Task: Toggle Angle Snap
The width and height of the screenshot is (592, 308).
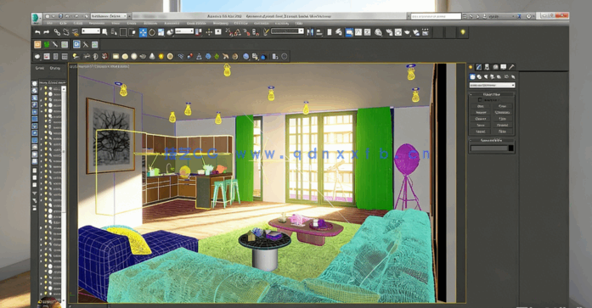Action: tap(238, 32)
